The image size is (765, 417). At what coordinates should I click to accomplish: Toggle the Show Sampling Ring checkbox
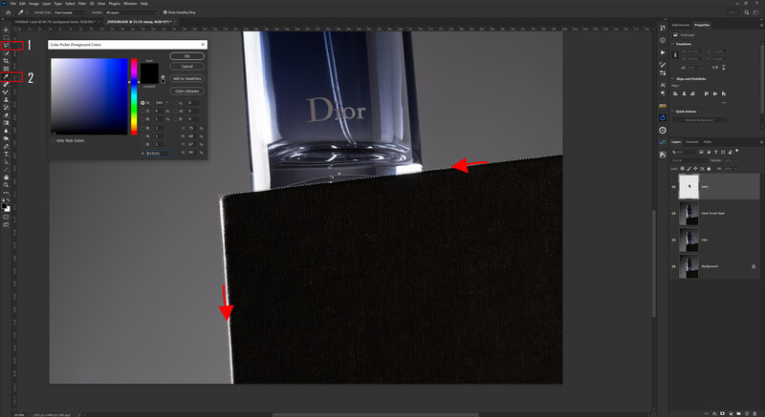point(164,12)
